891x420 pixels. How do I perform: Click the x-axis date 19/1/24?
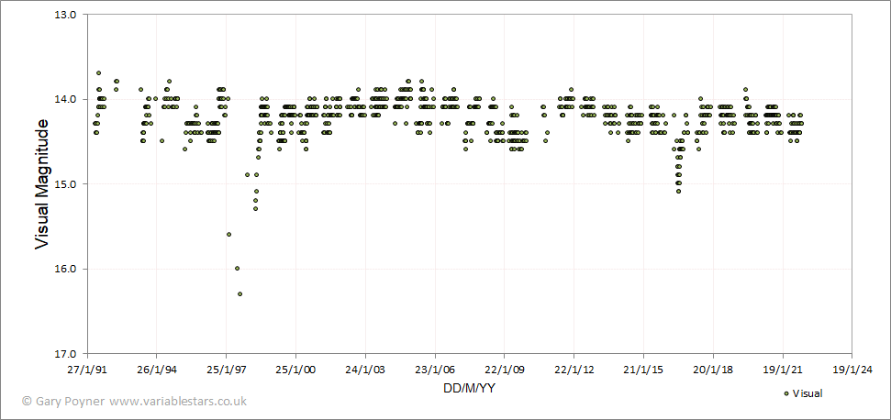click(x=852, y=370)
